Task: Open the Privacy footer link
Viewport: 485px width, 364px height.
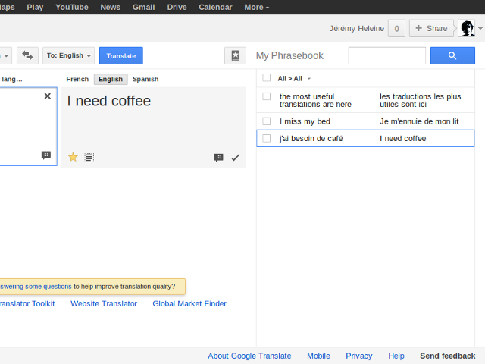Action: tap(358, 356)
